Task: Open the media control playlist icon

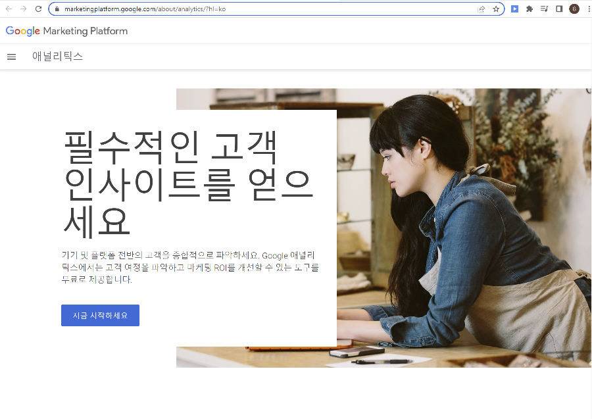Action: coord(544,9)
